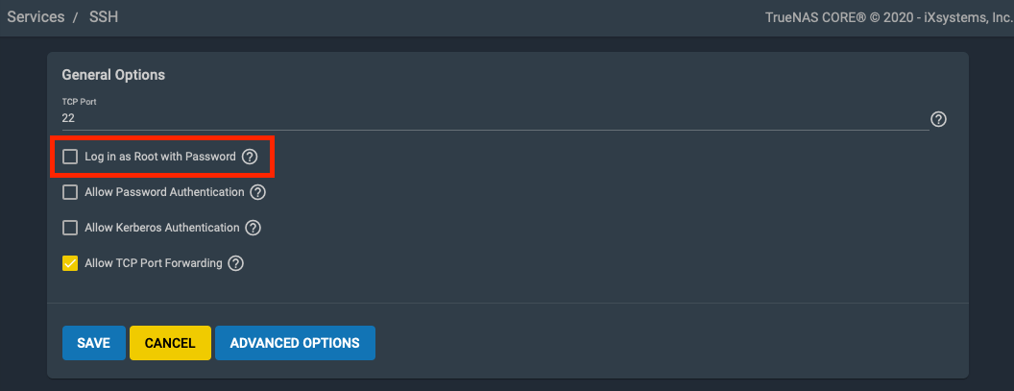The width and height of the screenshot is (1014, 391).
Task: View help for Allow Password Authentication
Action: tap(257, 192)
